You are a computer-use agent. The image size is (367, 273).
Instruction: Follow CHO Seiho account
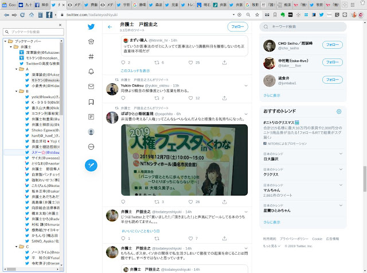point(333,45)
